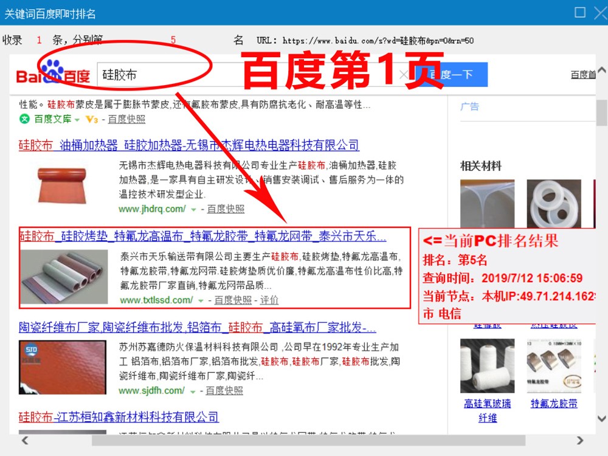
Task: Maximize the 关键词百度即时排名 window
Action: pos(579,12)
